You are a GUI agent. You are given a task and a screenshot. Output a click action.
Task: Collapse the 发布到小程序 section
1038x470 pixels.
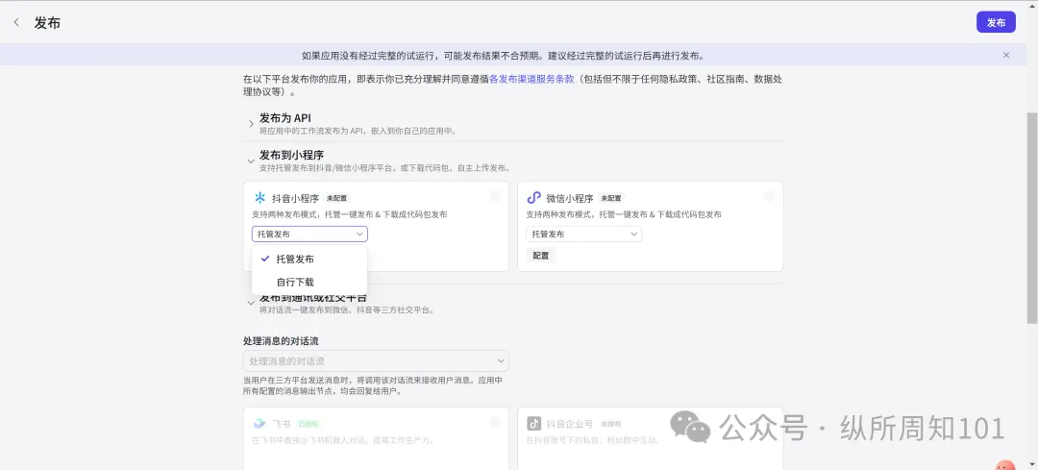tap(251, 161)
